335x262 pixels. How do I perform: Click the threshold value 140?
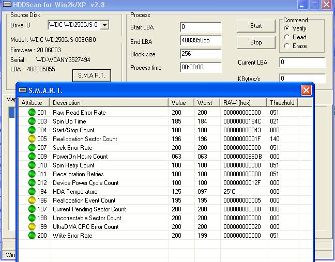coord(275,139)
